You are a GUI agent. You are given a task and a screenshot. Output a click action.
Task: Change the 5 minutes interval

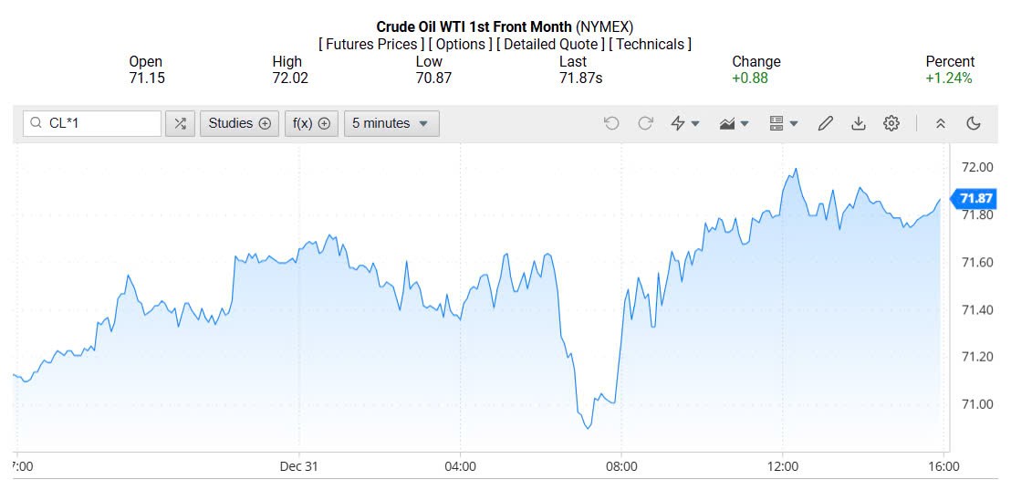(x=391, y=123)
